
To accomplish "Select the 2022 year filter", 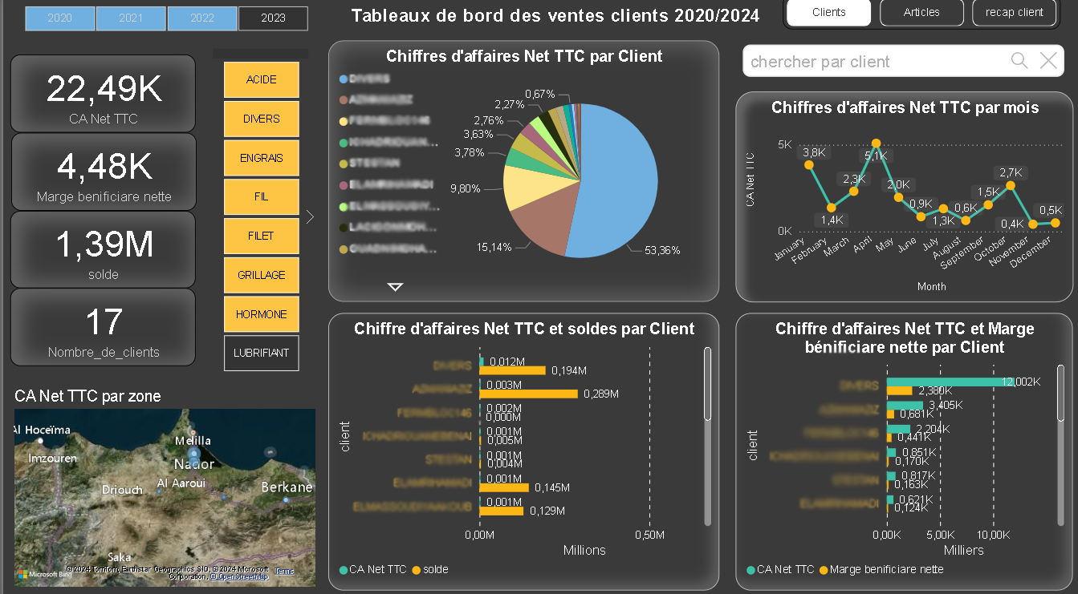I will click(202, 18).
